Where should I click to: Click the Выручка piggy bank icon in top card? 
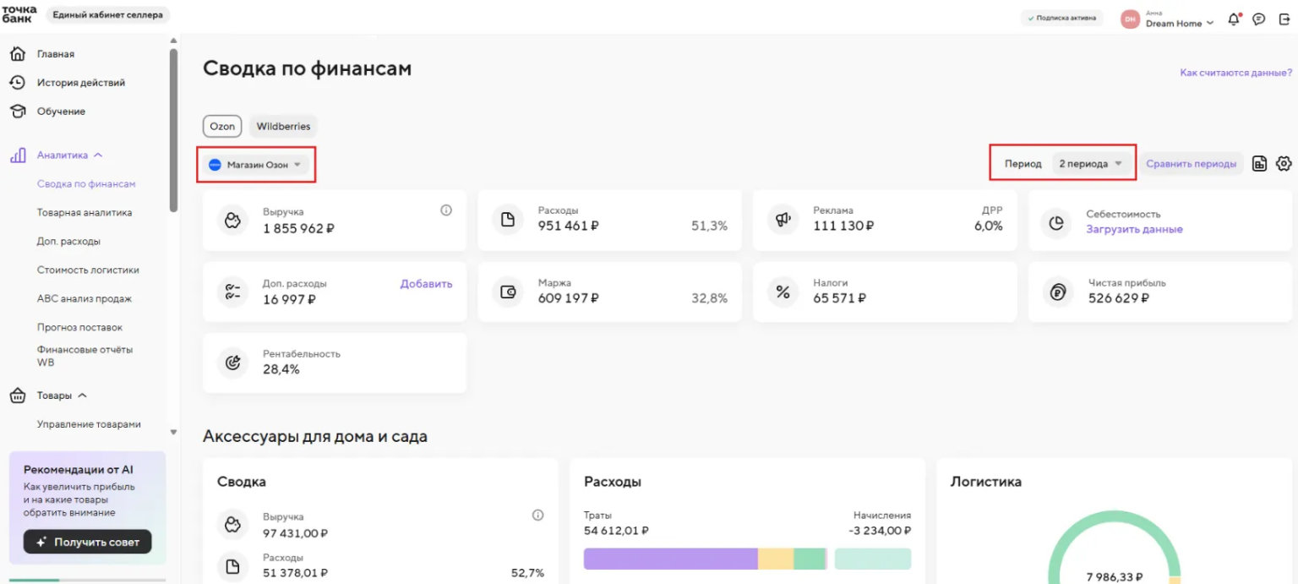pyautogui.click(x=232, y=221)
